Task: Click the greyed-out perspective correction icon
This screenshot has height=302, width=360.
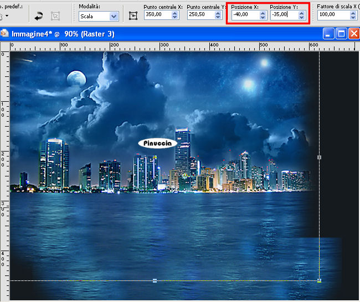Action: coord(55,16)
